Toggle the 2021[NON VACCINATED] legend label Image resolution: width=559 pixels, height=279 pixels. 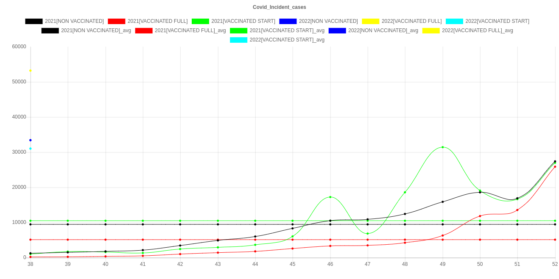point(74,21)
